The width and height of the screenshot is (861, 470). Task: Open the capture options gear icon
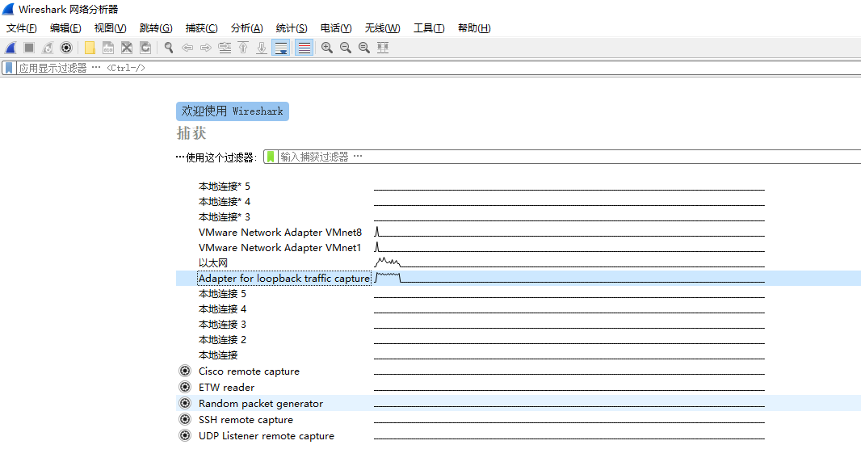tap(66, 48)
